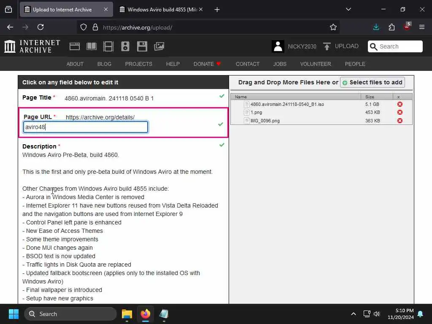Viewport: 432px width, 324px height.
Task: Show site security padlock info
Action: click(x=95, y=27)
